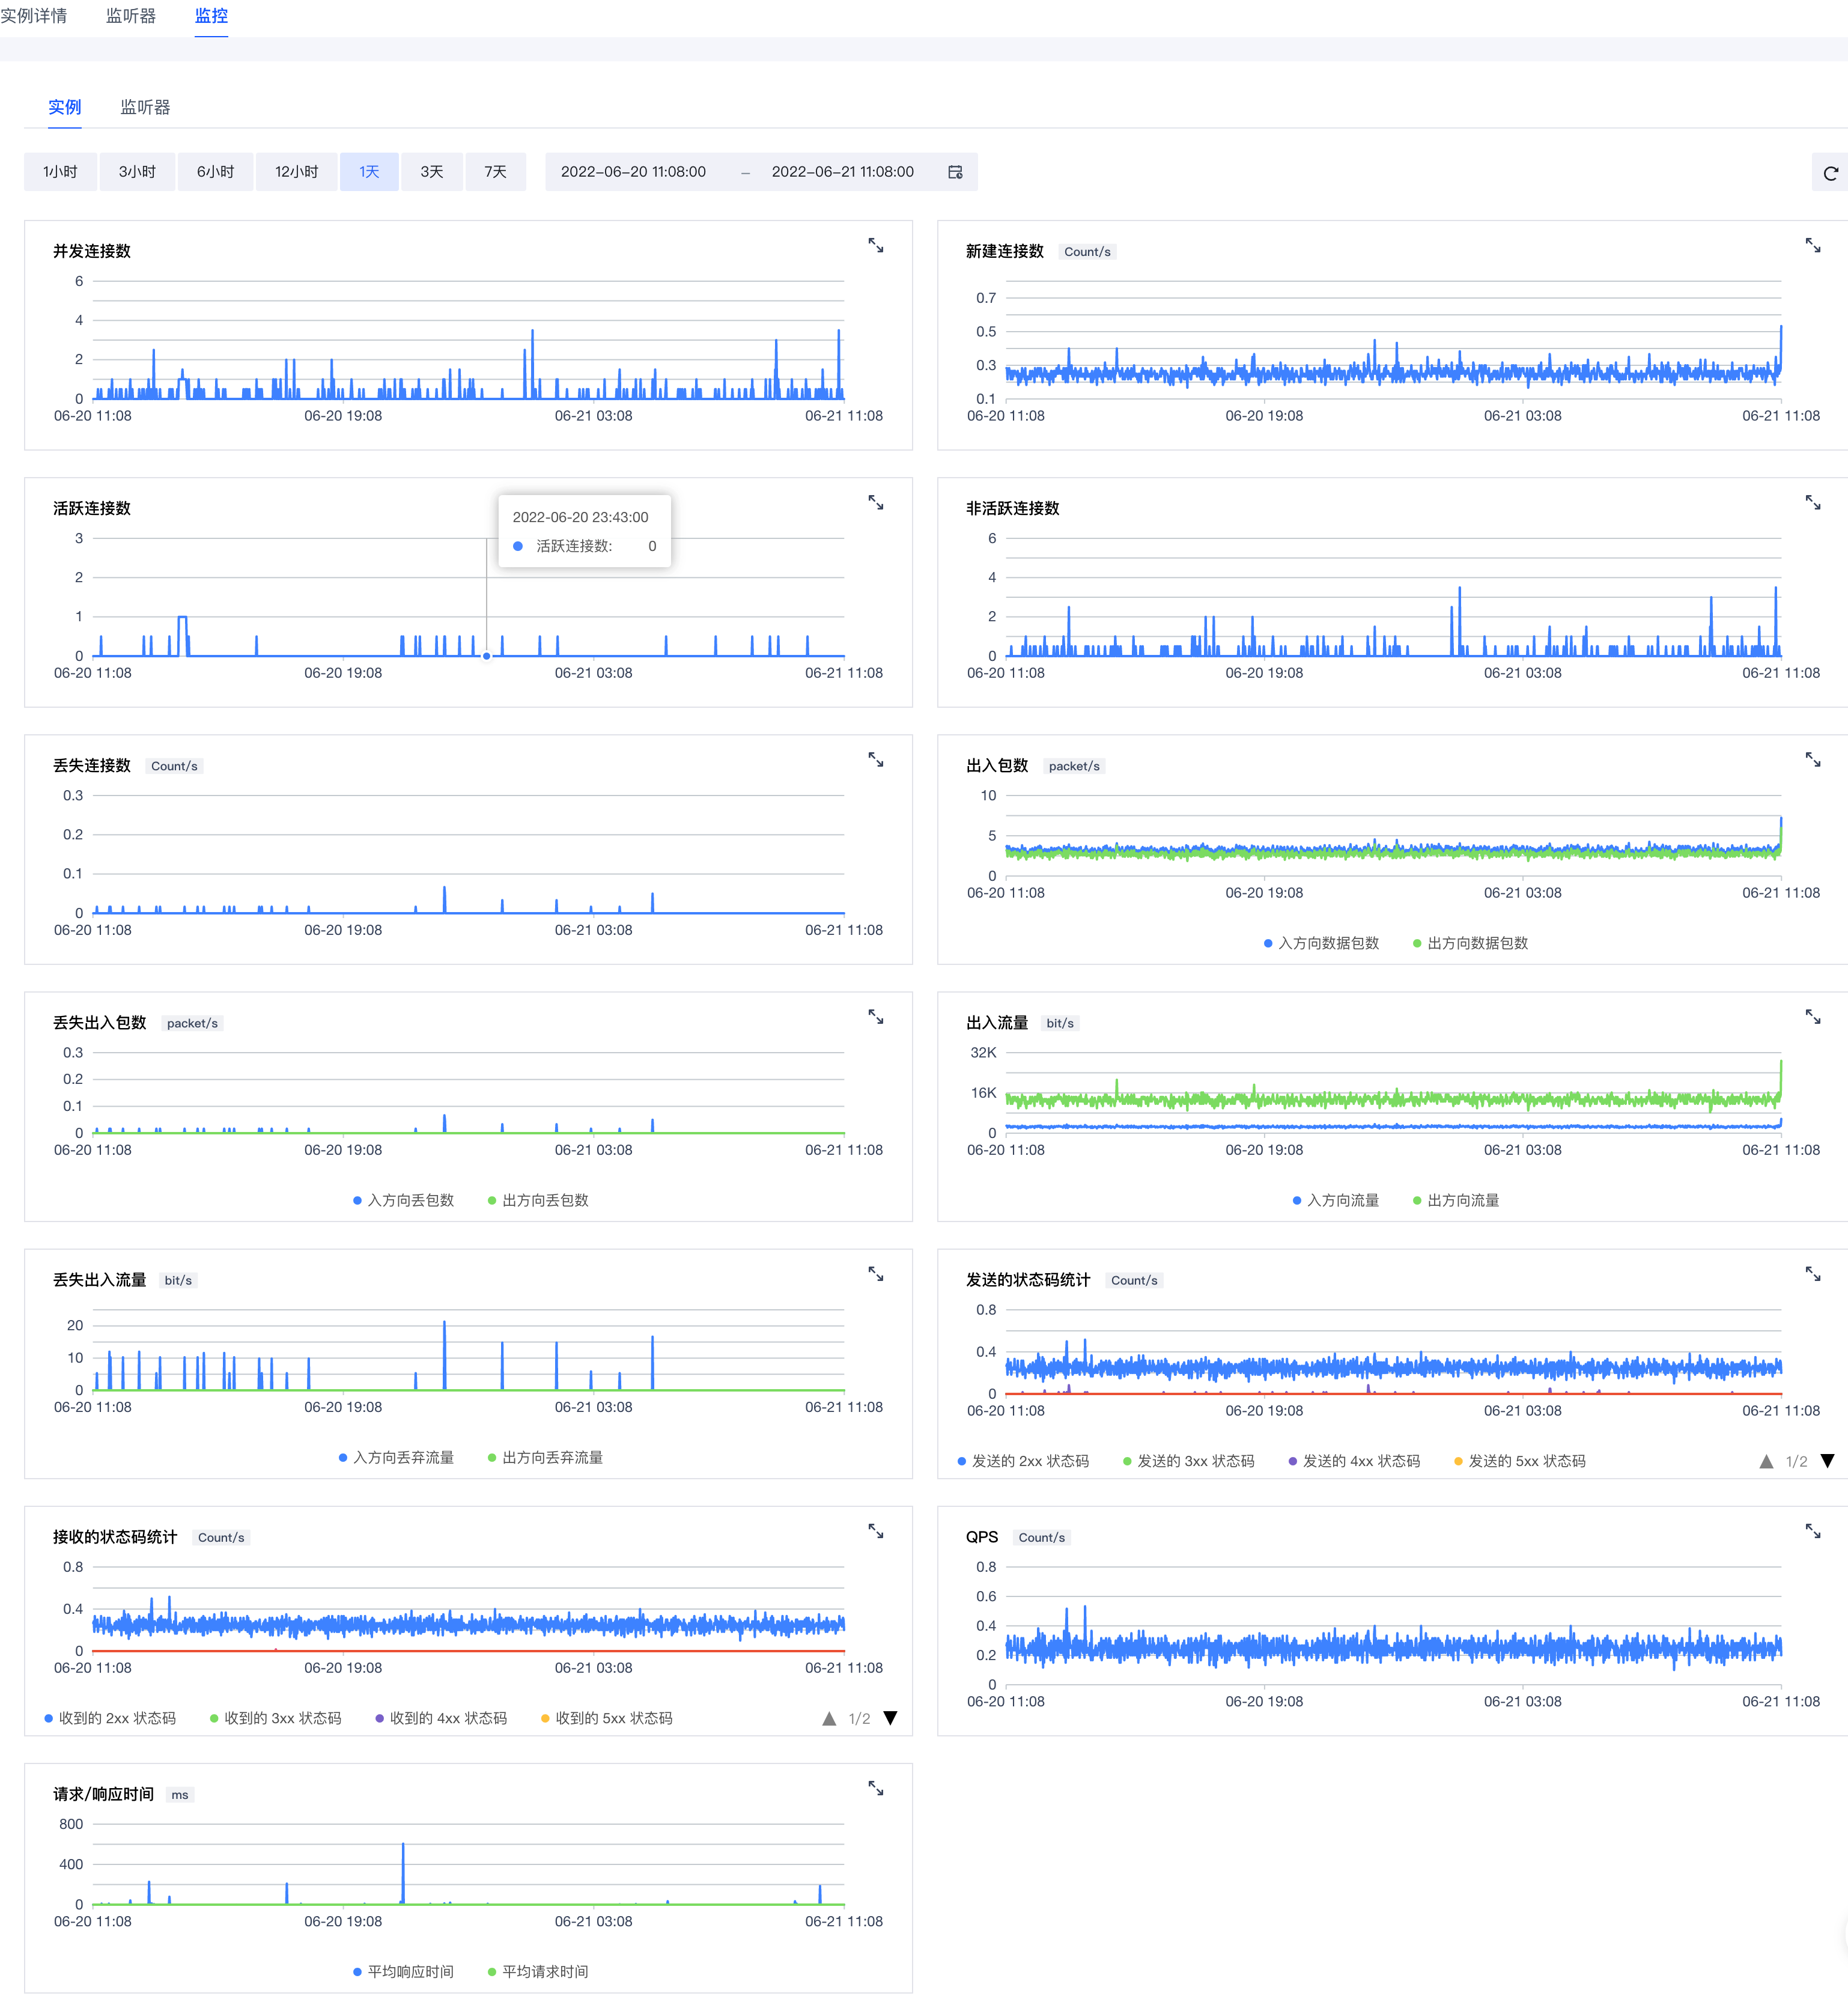Screen dimensions: 1848x2005
Task: Expand the 接收的状态码统计 chart to fullscreen
Action: pyautogui.click(x=875, y=1531)
